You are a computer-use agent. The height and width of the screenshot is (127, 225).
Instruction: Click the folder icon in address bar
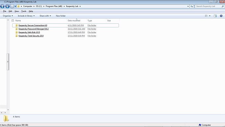pos(18,6)
